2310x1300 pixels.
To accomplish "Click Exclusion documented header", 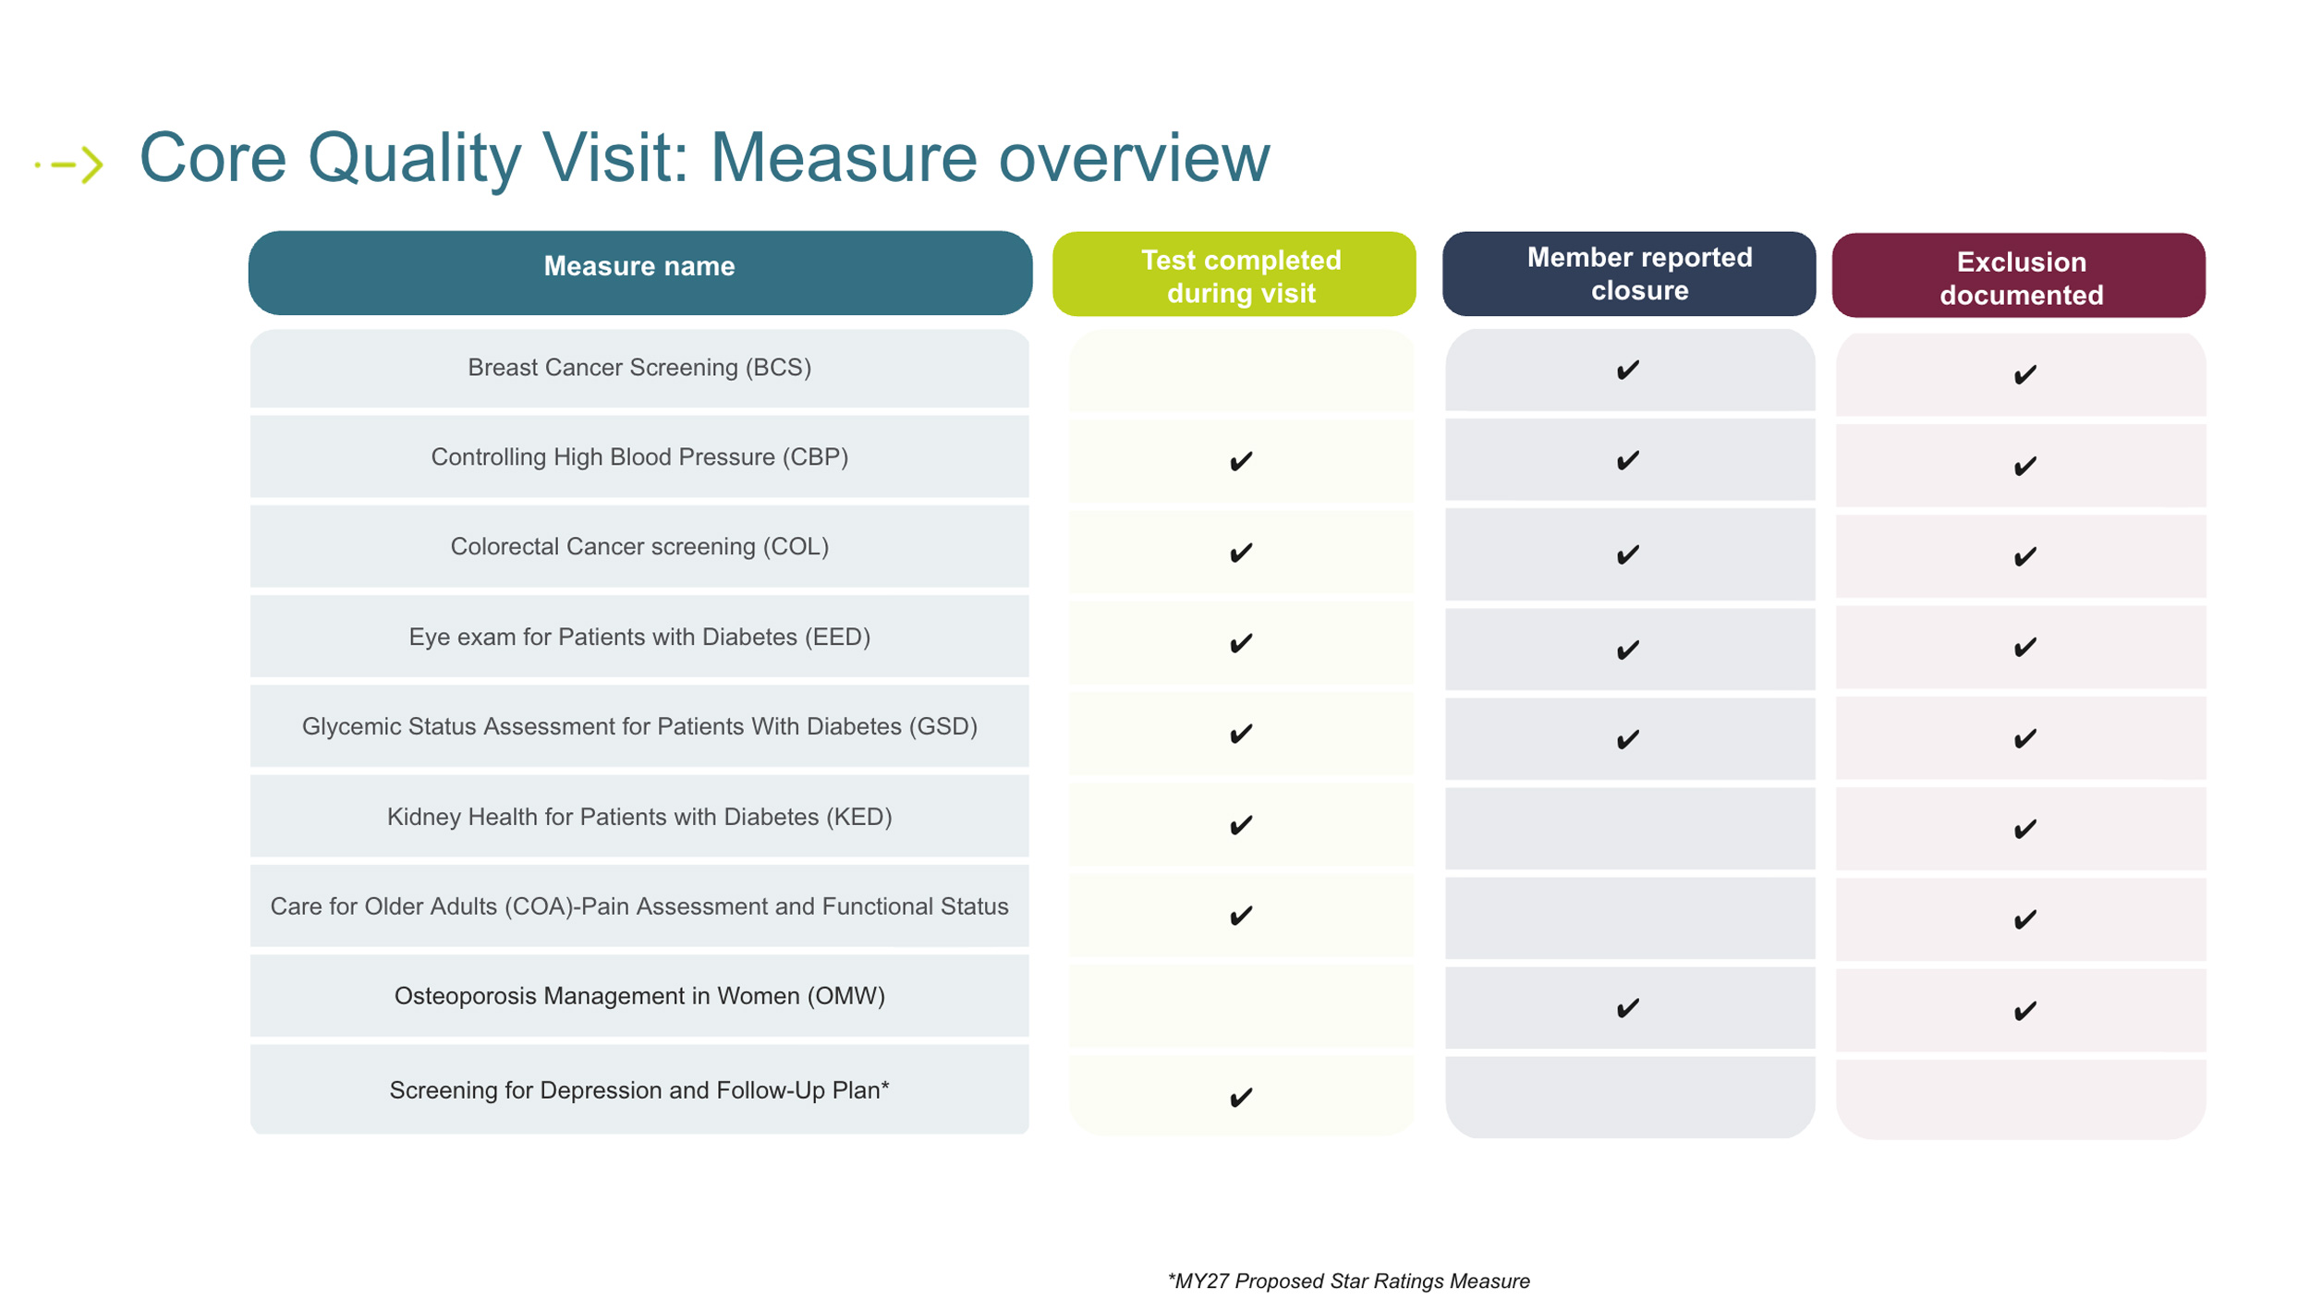I will 2021,277.
